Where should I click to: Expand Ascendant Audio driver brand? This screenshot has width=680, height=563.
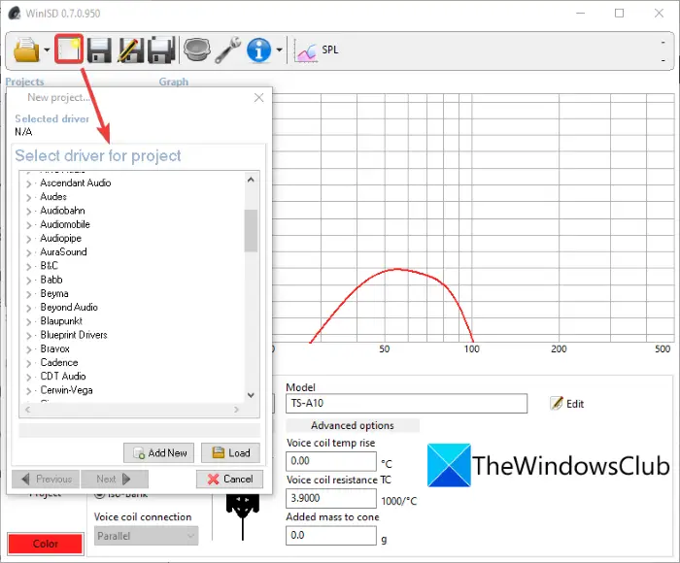click(x=29, y=183)
